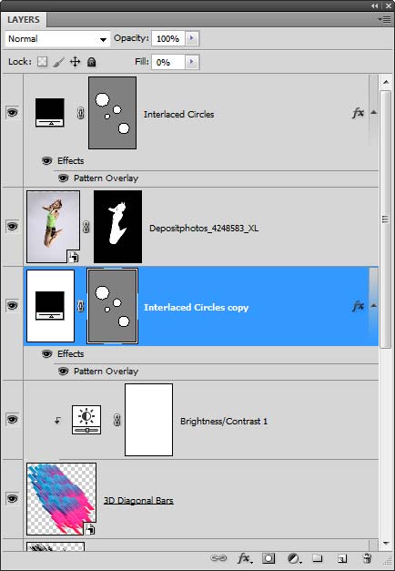The width and height of the screenshot is (395, 571).
Task: Select the Brightness/Contrast 1 layer name
Action: click(x=224, y=422)
